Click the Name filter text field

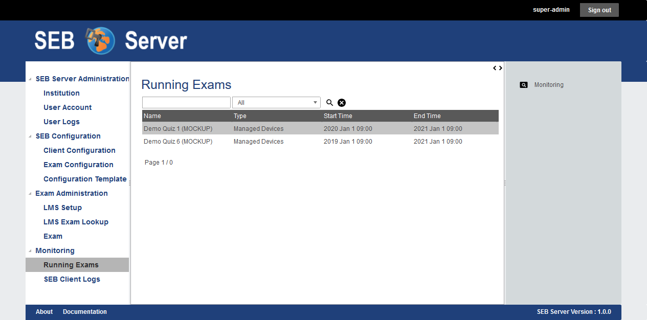[186, 103]
